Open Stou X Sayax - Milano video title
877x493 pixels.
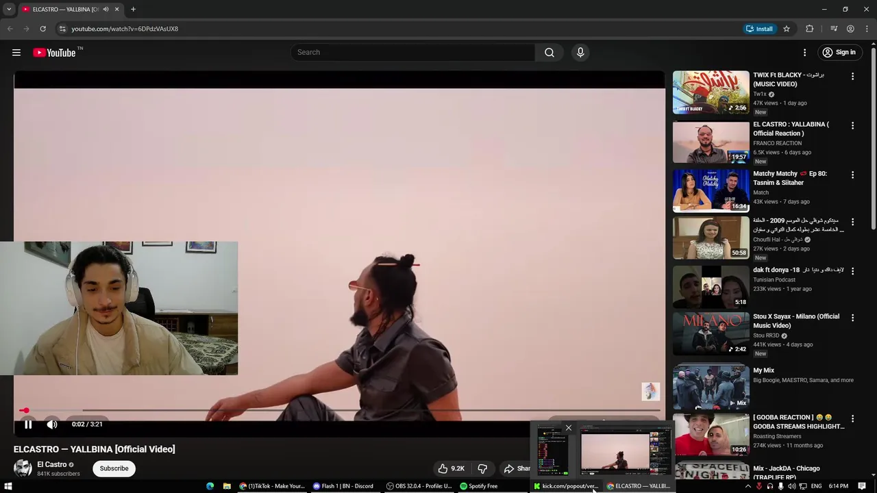tap(796, 321)
